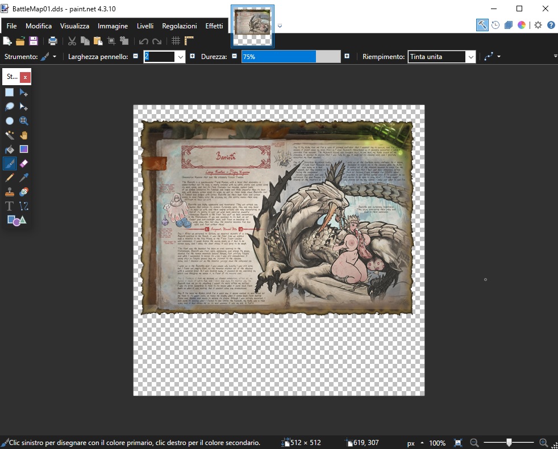This screenshot has height=449, width=558.
Task: Open the Riempimento fill style dropdown
Action: [471, 57]
